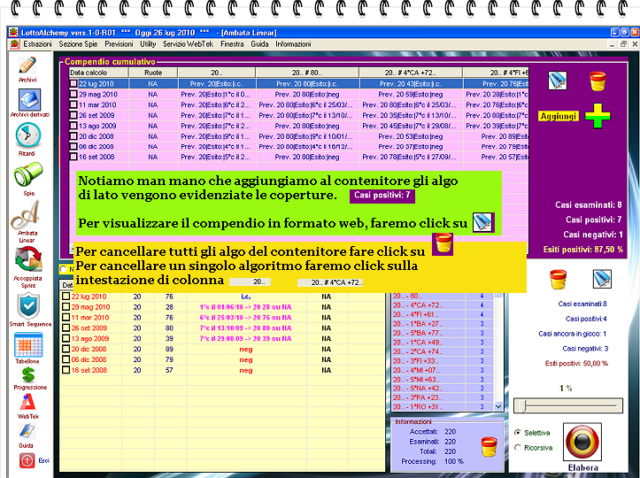Open the Utility menu
Viewport: 640px width, 478px height.
pos(148,44)
